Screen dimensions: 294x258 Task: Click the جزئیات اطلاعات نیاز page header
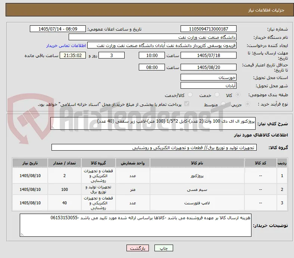tap(266, 10)
